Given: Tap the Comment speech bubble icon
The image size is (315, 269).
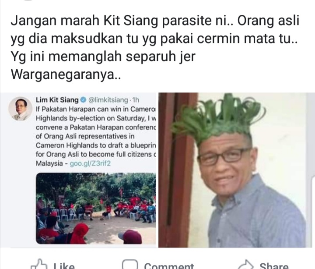Looking at the screenshot, I should [130, 264].
